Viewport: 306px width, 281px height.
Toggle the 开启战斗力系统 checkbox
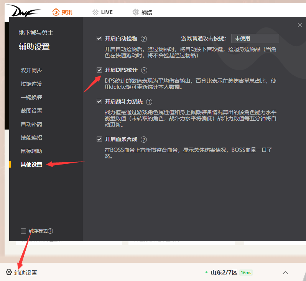(x=99, y=101)
